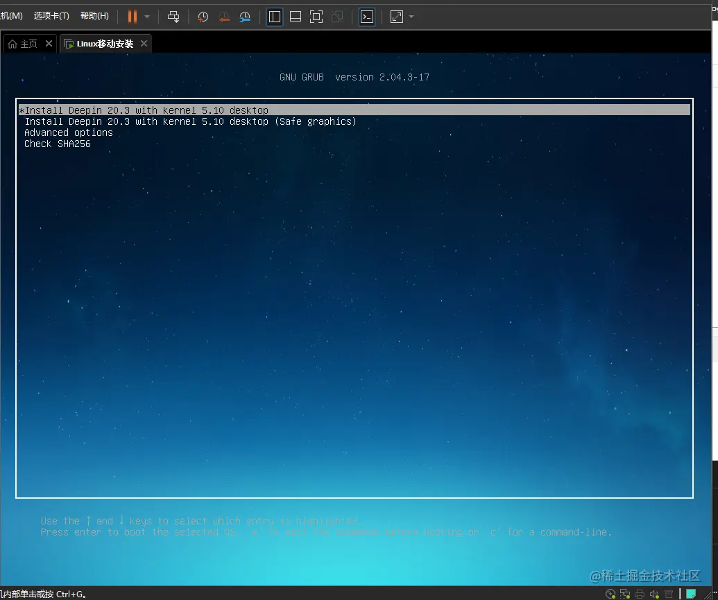
Task: Click the Unity mode icon
Action: pos(337,17)
